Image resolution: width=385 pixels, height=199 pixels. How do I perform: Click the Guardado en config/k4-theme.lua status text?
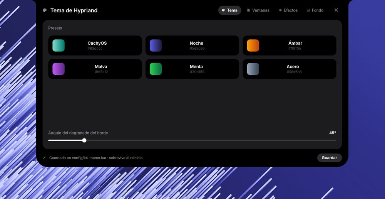point(96,158)
